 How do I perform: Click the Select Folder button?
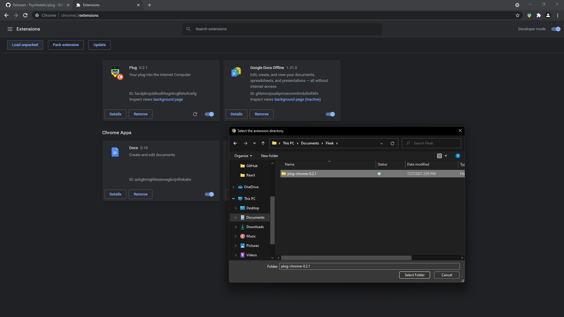click(x=414, y=275)
